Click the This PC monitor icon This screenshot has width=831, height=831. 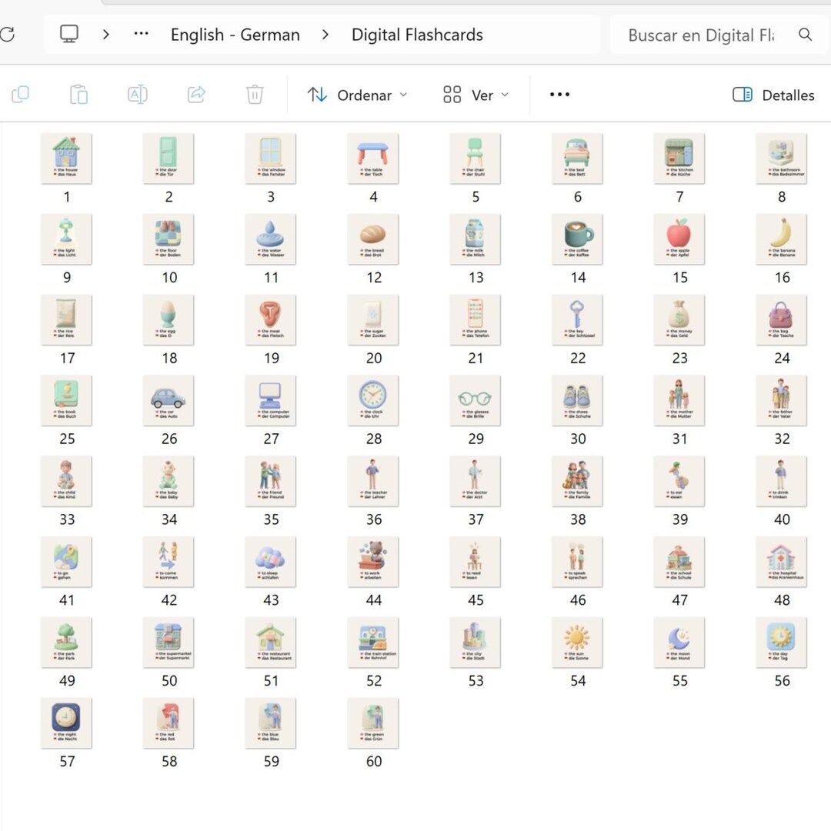coord(69,35)
